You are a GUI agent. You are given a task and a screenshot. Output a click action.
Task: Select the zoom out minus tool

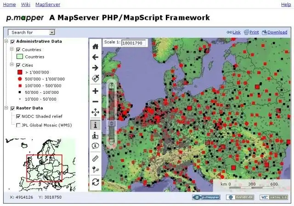coord(96,102)
